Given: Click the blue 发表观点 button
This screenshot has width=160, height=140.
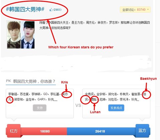Looking at the screenshot, I should 116,108.
